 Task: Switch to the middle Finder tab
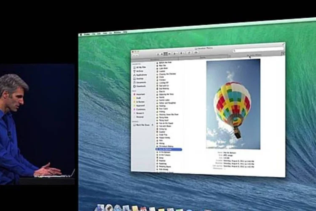[x=203, y=57]
